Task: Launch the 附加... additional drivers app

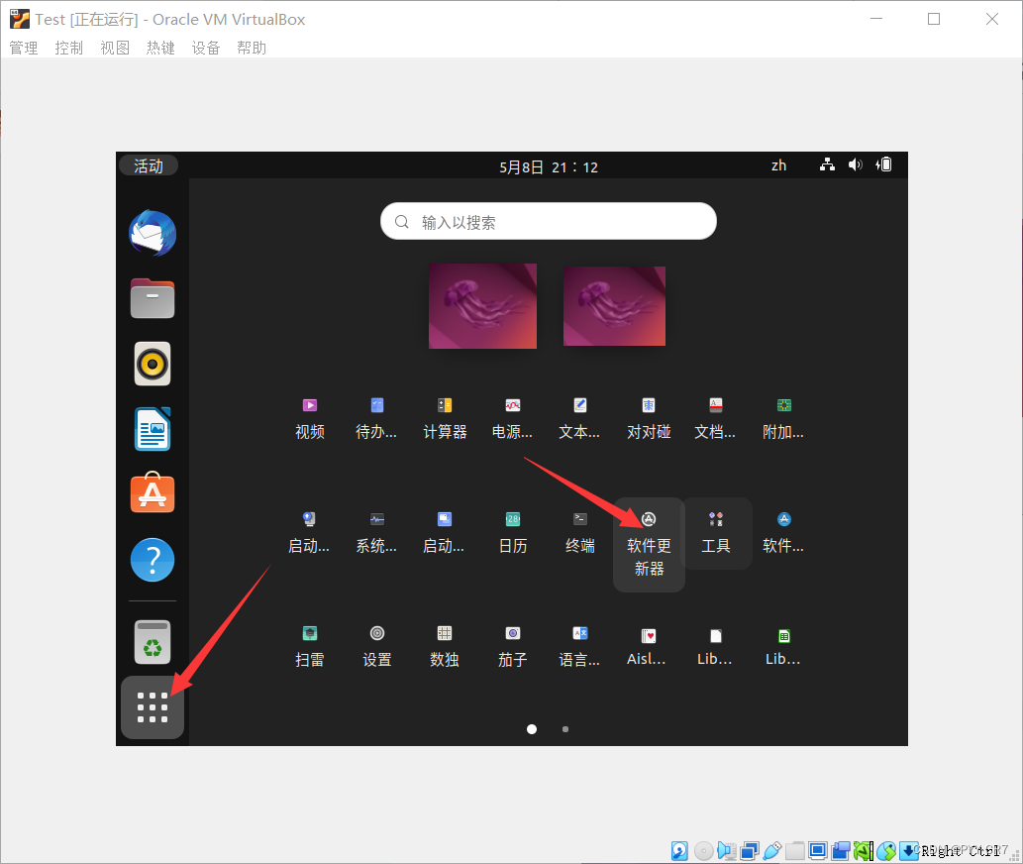Action: [783, 418]
